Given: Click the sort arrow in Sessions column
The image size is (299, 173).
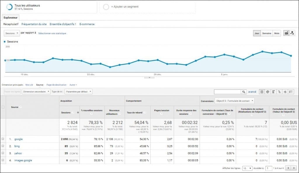Looking at the screenshot, I should coord(78,113).
